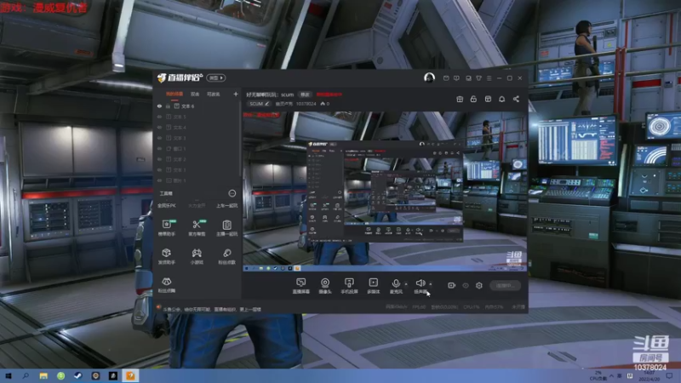Image resolution: width=681 pixels, height=383 pixels.
Task: Open File Explorer from the taskbar
Action: [x=43, y=375]
